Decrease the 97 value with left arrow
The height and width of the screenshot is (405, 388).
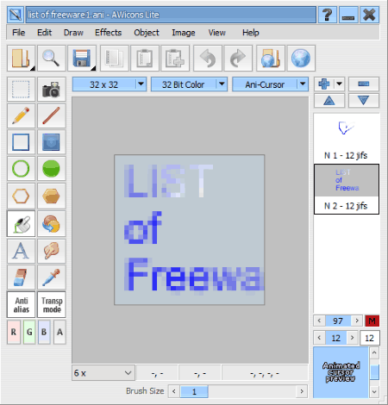(x=319, y=321)
